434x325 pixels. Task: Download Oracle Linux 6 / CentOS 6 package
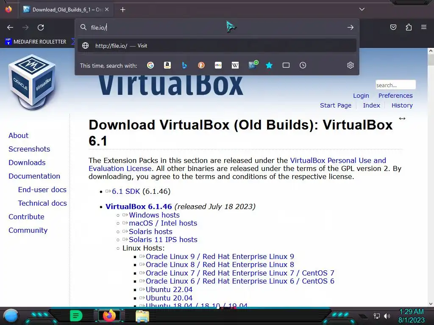coord(240,281)
